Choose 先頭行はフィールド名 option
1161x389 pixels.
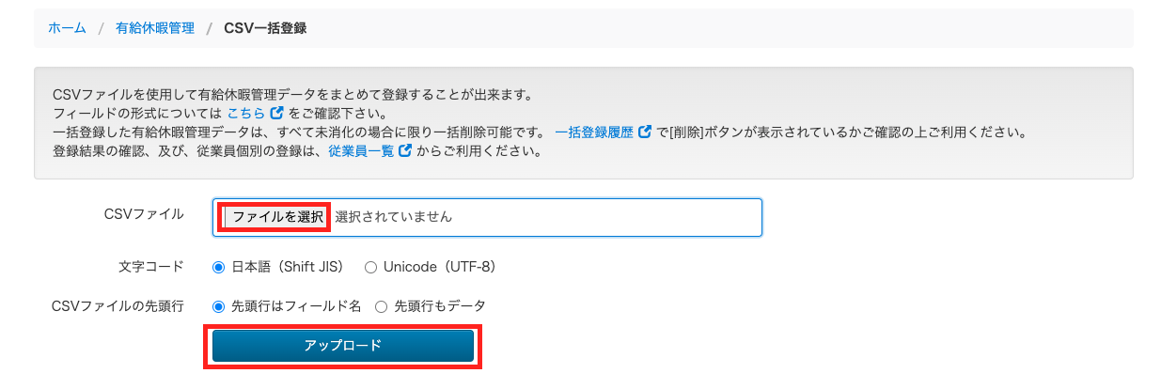[219, 306]
